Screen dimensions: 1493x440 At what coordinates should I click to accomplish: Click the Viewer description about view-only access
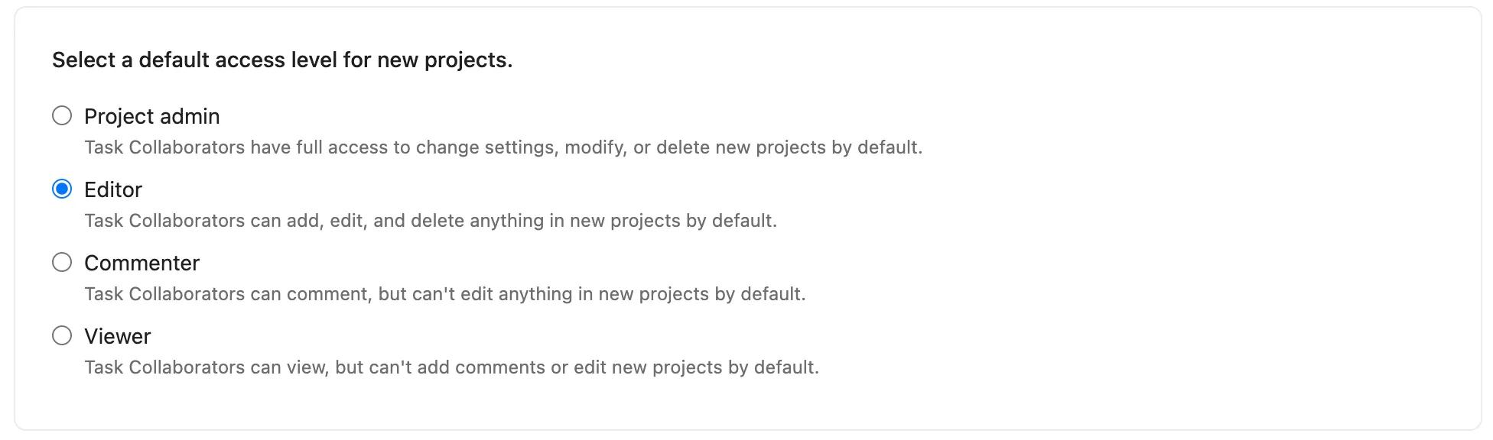pos(451,367)
